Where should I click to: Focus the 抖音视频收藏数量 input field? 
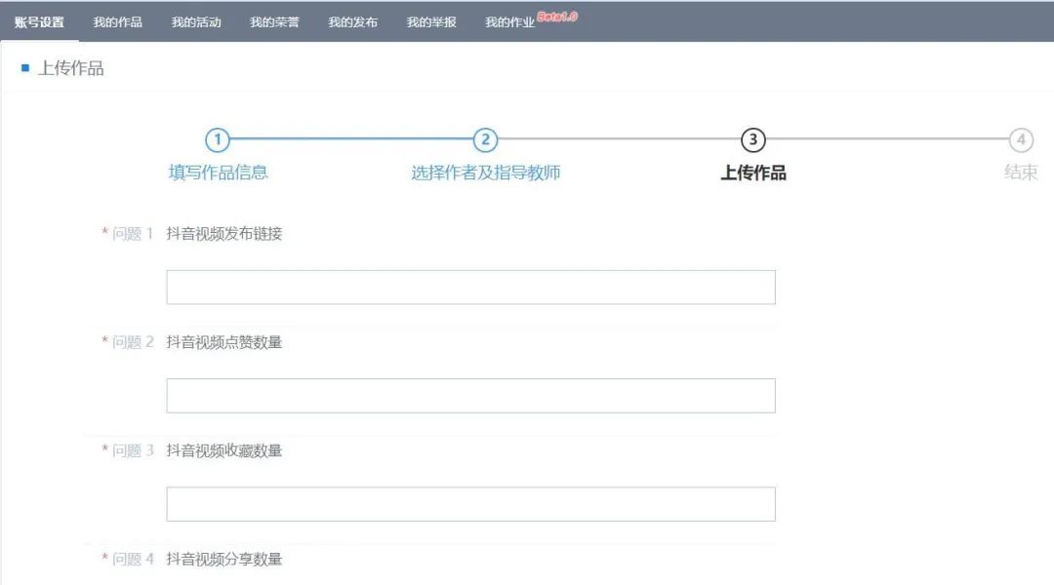click(x=470, y=504)
